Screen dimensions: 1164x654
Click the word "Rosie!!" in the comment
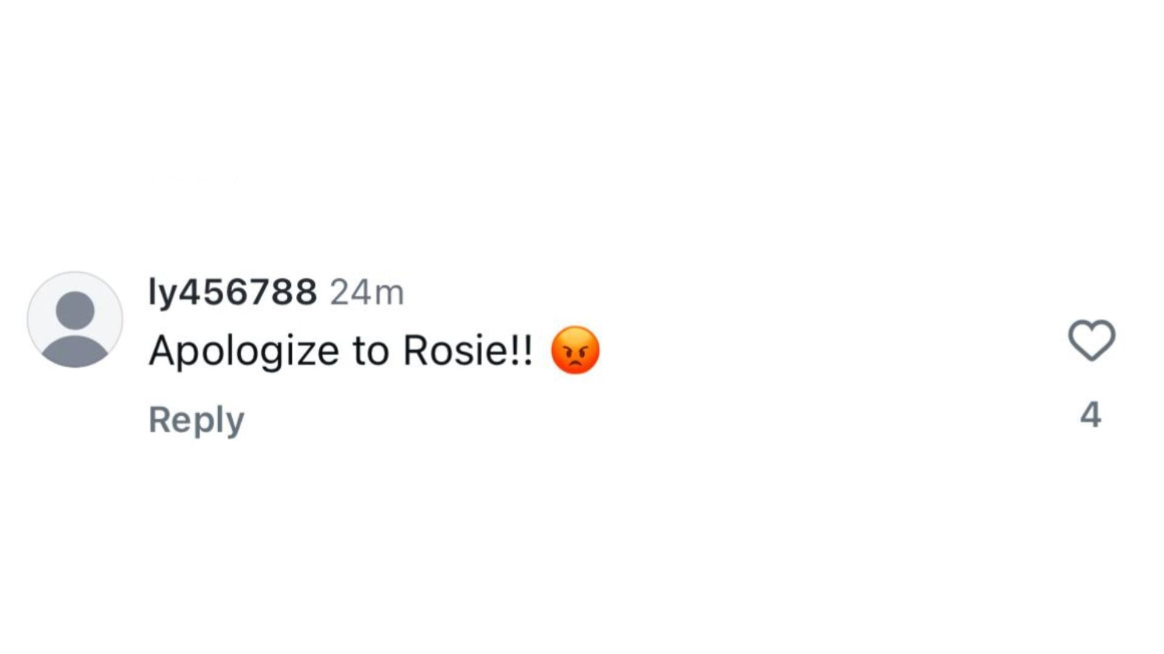click(467, 351)
